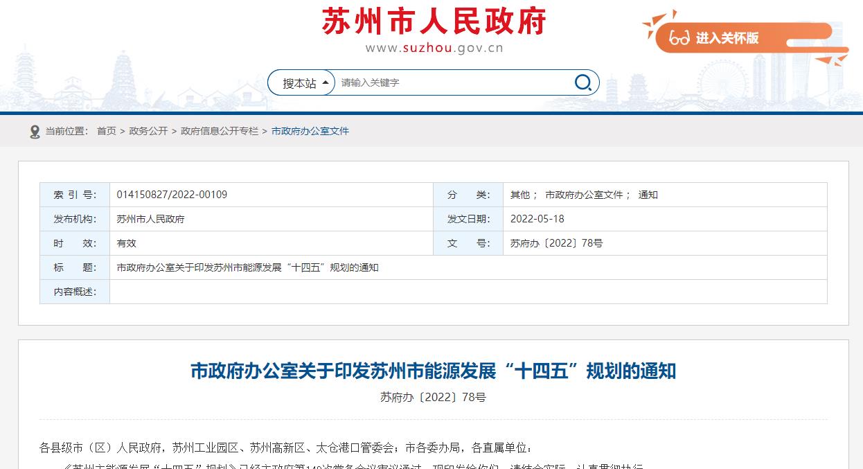Click the glasses icon on 进入关怀版

679,38
